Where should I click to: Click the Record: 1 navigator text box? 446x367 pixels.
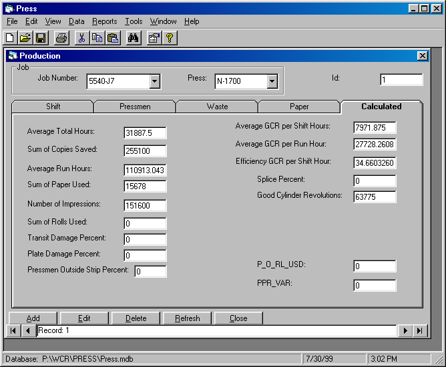click(x=216, y=330)
